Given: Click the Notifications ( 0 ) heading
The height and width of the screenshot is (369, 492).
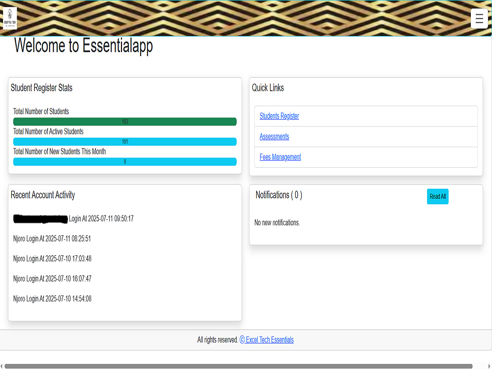Looking at the screenshot, I should (278, 195).
